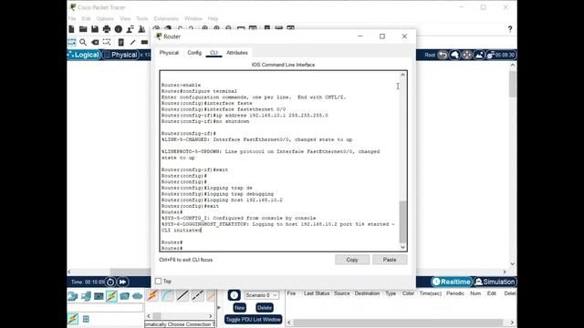Expand the PDU panel arrow left of New
This screenshot has width=584, height=328.
(x=219, y=308)
